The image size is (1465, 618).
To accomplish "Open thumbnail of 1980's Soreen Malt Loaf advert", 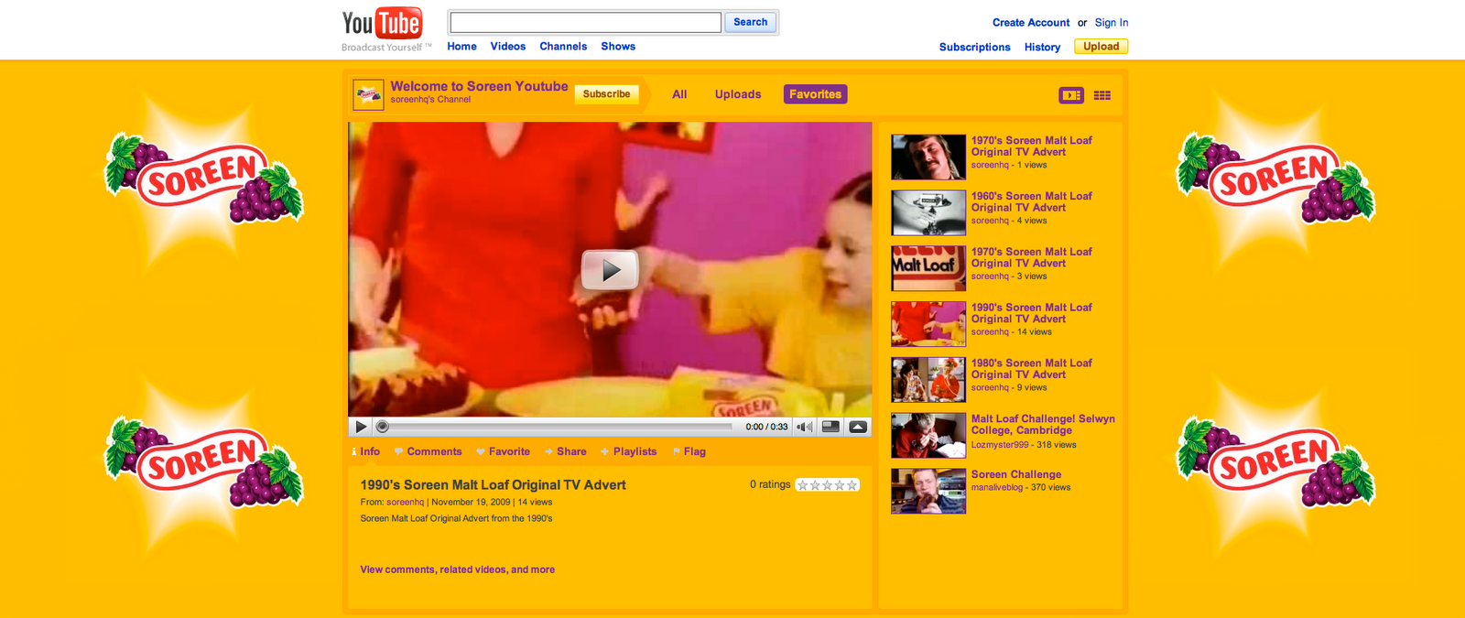I will 928,380.
